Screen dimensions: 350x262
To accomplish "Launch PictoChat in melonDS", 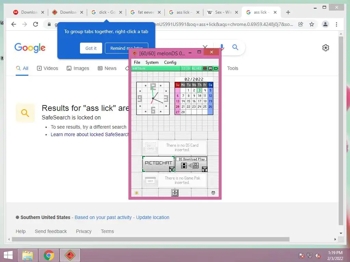I will point(159,164).
